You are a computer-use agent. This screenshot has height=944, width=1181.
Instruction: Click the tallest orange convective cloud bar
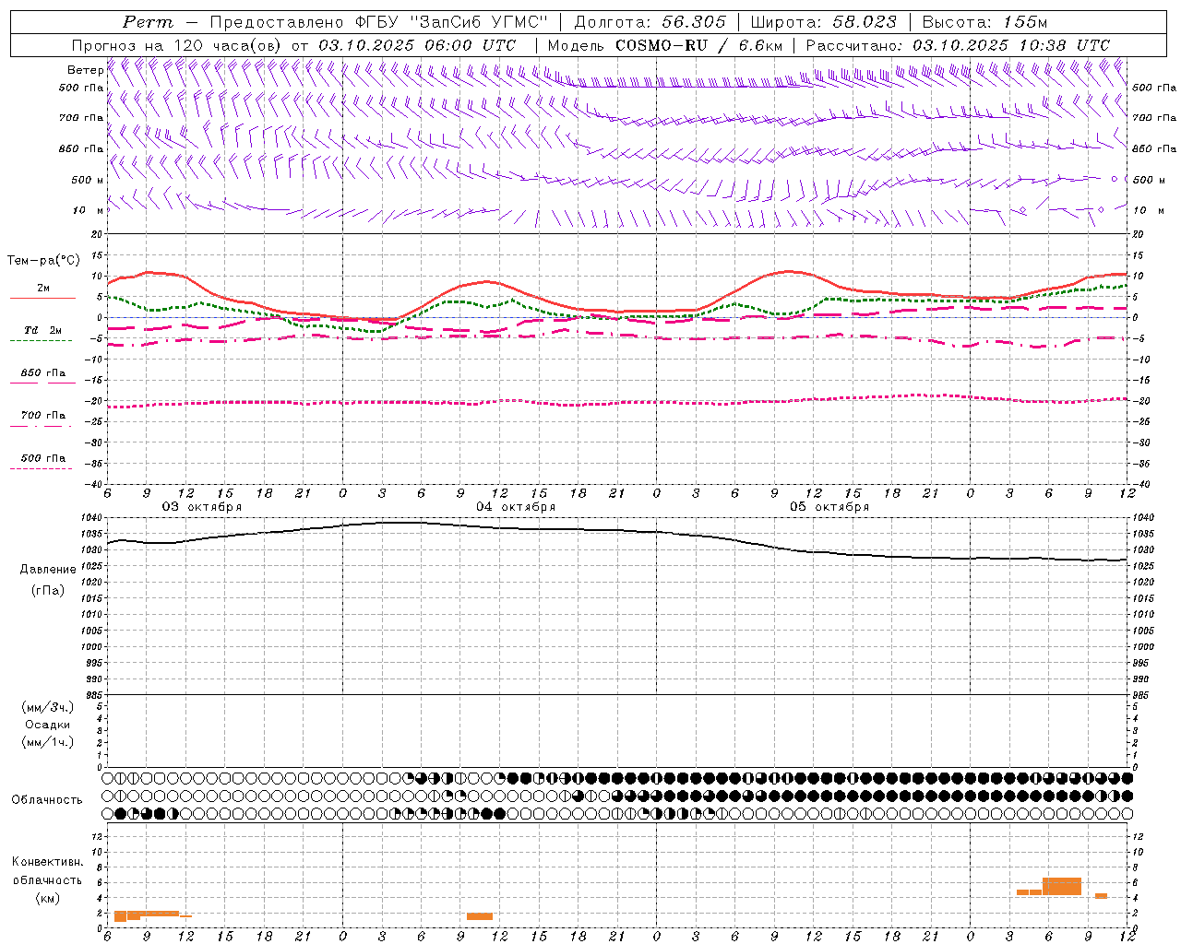click(1062, 886)
